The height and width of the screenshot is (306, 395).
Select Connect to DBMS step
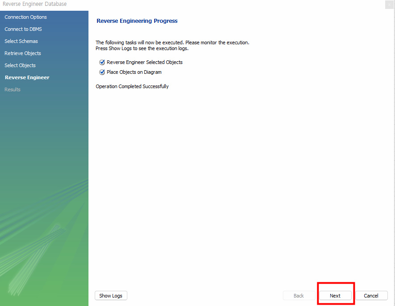23,29
